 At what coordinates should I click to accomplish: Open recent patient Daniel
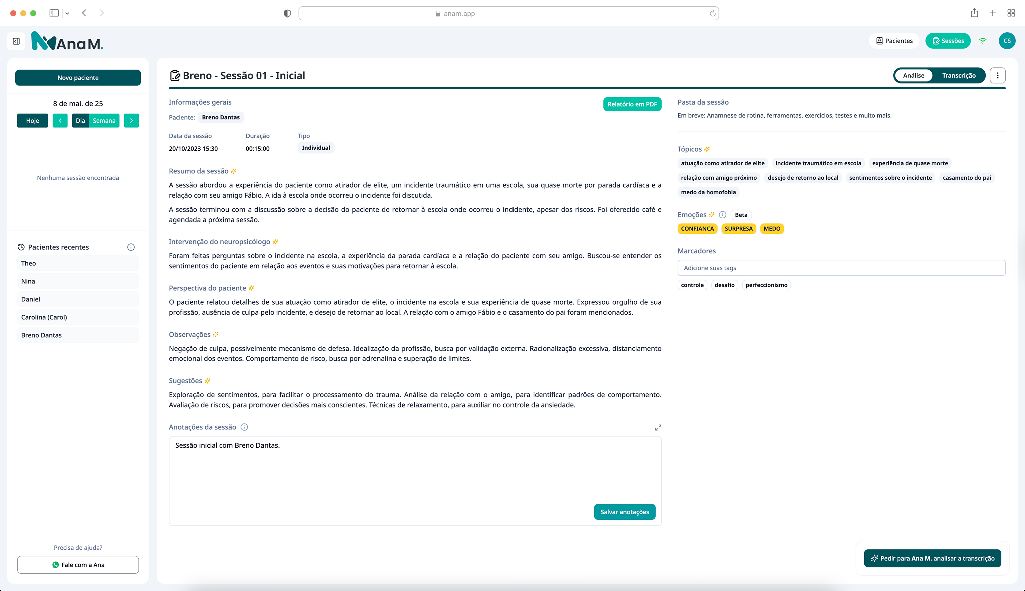point(78,299)
